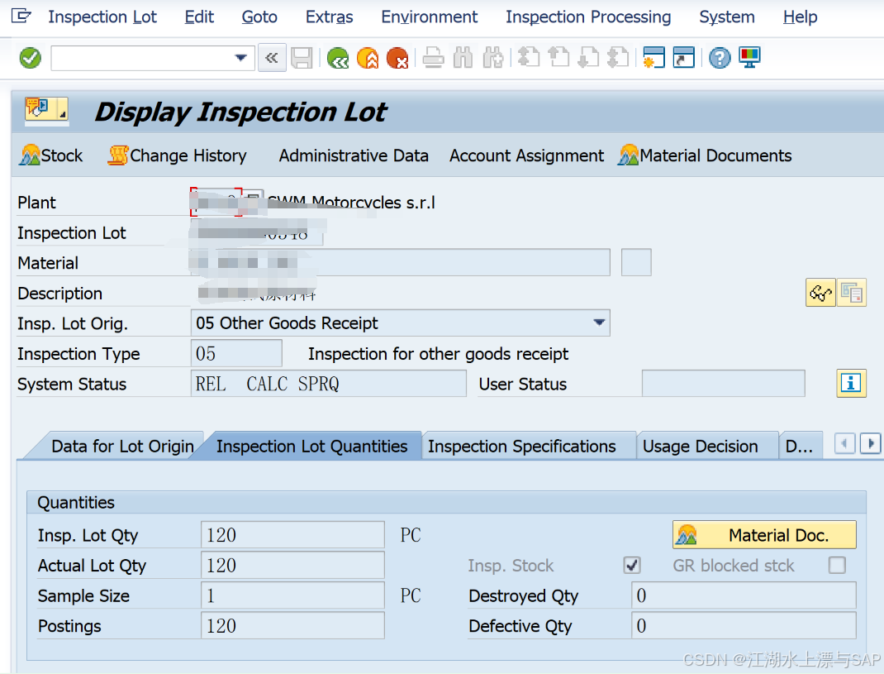This screenshot has width=884, height=674.
Task: Click the System Status field
Action: tap(329, 384)
